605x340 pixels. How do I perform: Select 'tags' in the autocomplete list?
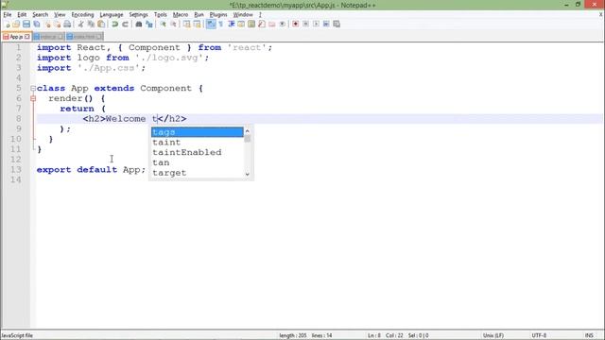(198, 132)
